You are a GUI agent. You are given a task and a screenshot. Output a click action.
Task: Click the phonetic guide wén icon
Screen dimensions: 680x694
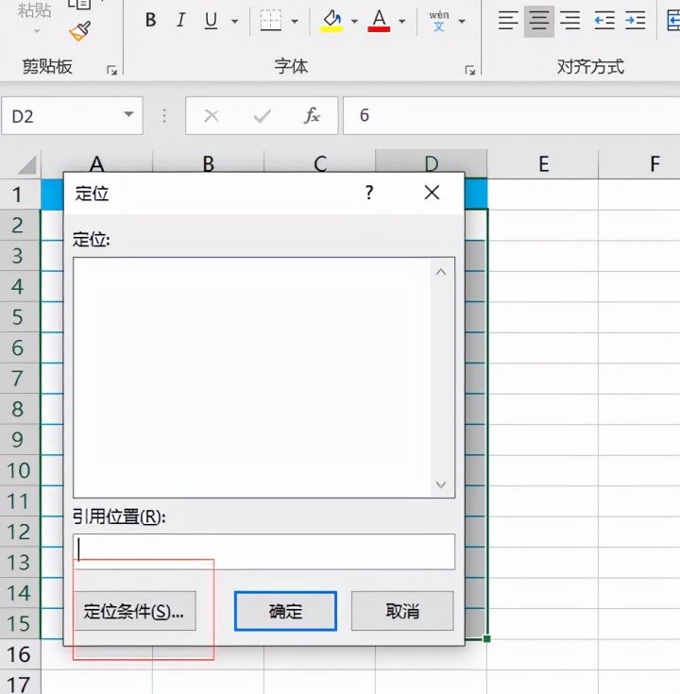point(439,21)
